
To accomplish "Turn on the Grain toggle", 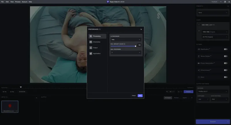I will click(x=226, y=77).
